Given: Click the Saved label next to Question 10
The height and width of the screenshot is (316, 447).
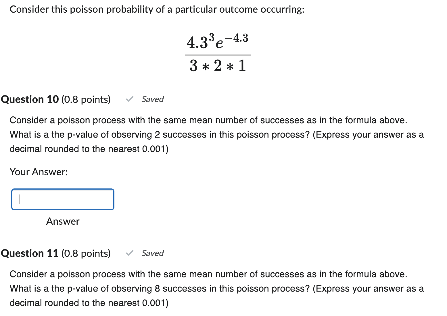Looking at the screenshot, I should coord(152,99).
